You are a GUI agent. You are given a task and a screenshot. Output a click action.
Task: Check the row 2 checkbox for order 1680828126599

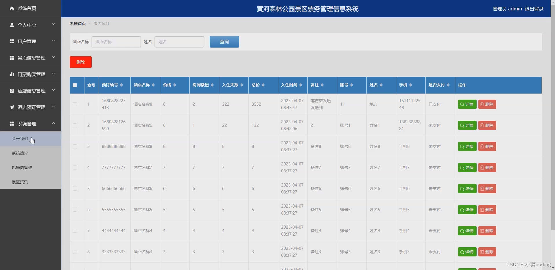[x=75, y=125]
